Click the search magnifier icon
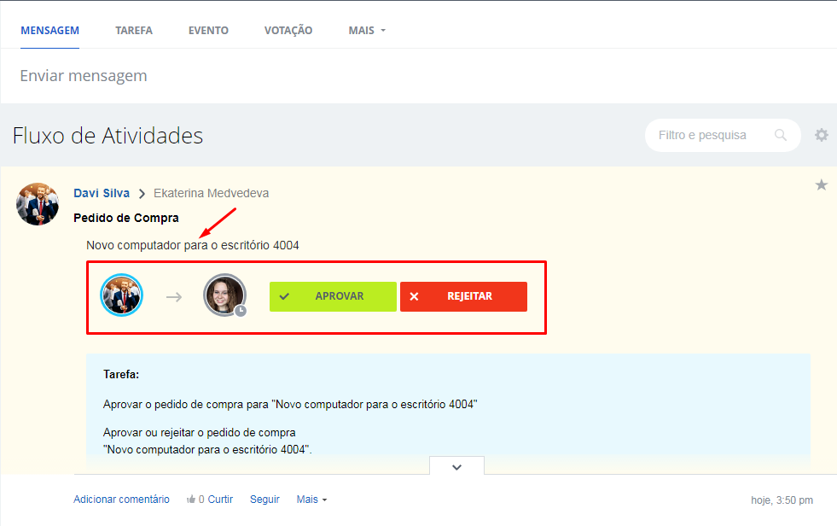 781,135
